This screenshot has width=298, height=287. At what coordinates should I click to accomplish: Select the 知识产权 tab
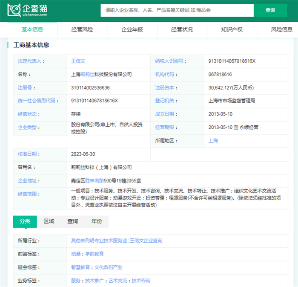tap(232, 29)
